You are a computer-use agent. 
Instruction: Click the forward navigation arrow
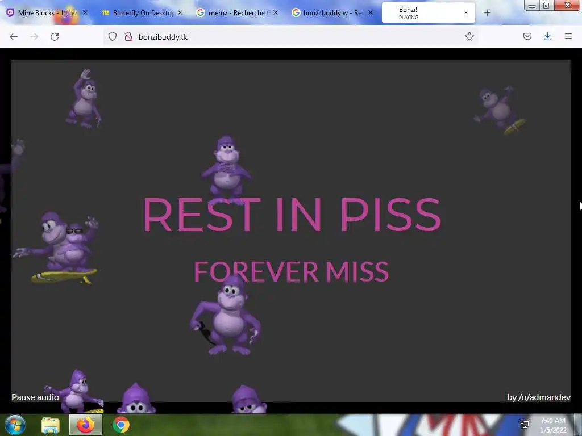pos(34,37)
